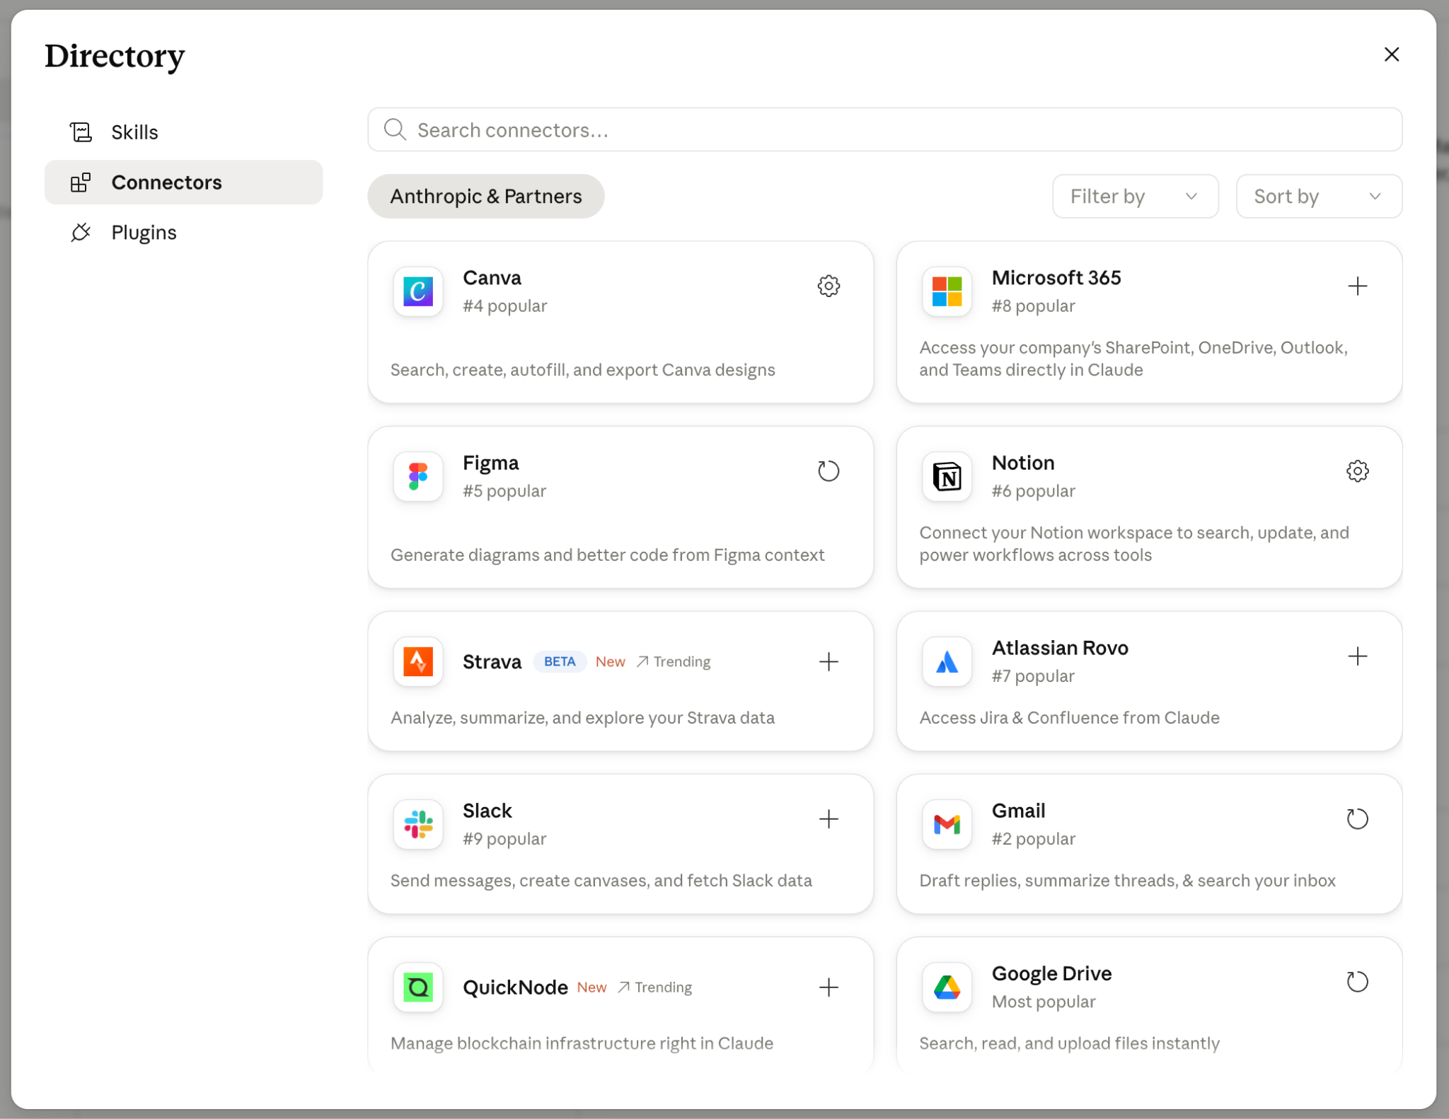
Task: Click the Gmail logo icon
Action: (947, 825)
